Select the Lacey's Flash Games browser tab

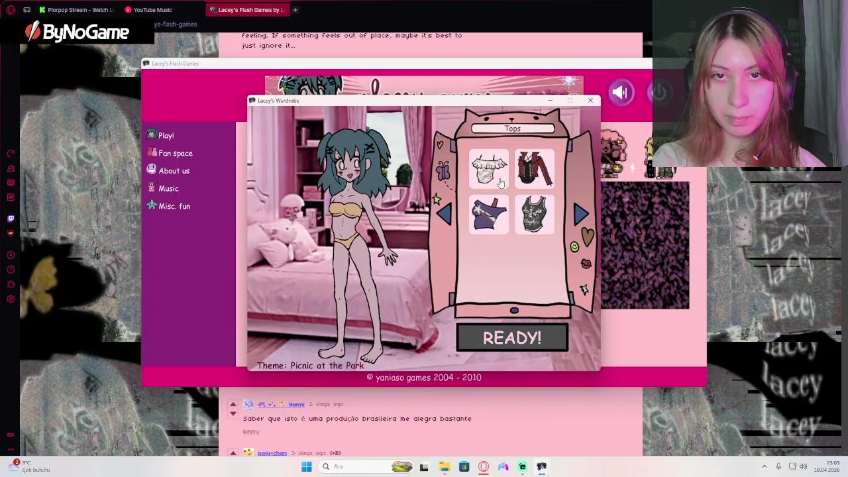[x=247, y=10]
